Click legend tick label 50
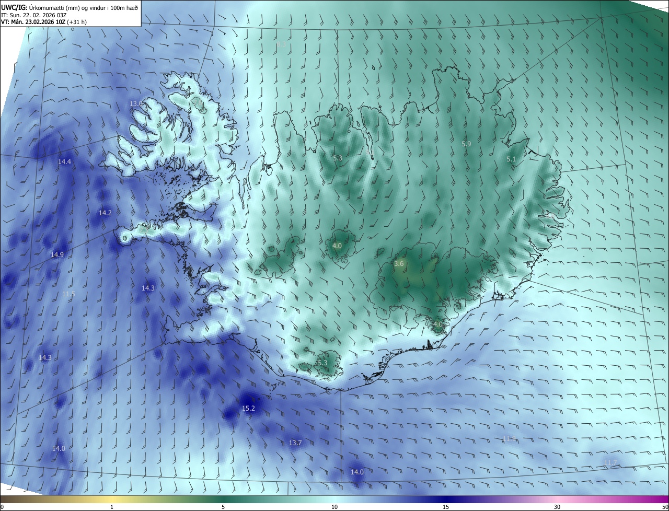 coord(665,507)
